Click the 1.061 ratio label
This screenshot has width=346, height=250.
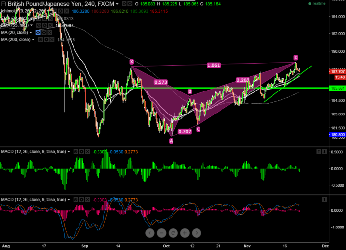pyautogui.click(x=214, y=65)
